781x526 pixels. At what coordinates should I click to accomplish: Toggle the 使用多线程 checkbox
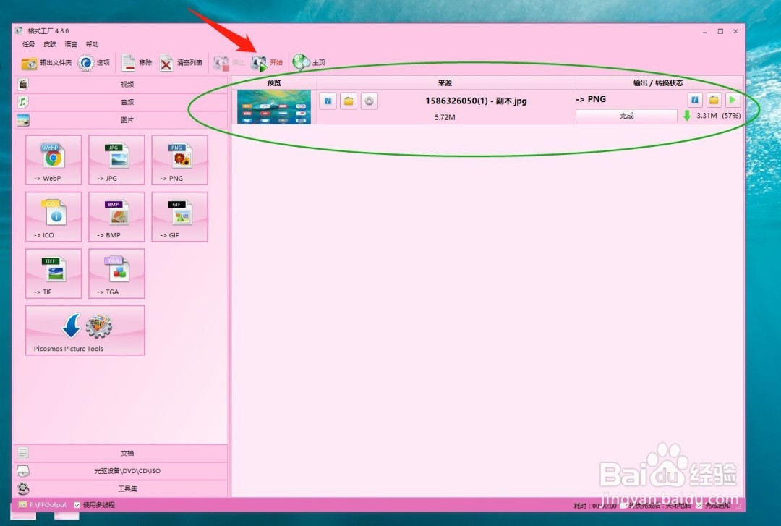(x=77, y=505)
